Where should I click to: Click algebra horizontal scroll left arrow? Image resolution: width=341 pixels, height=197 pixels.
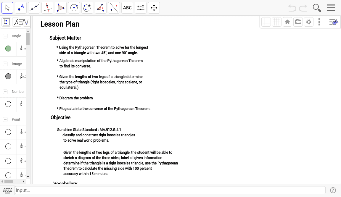click(2, 181)
